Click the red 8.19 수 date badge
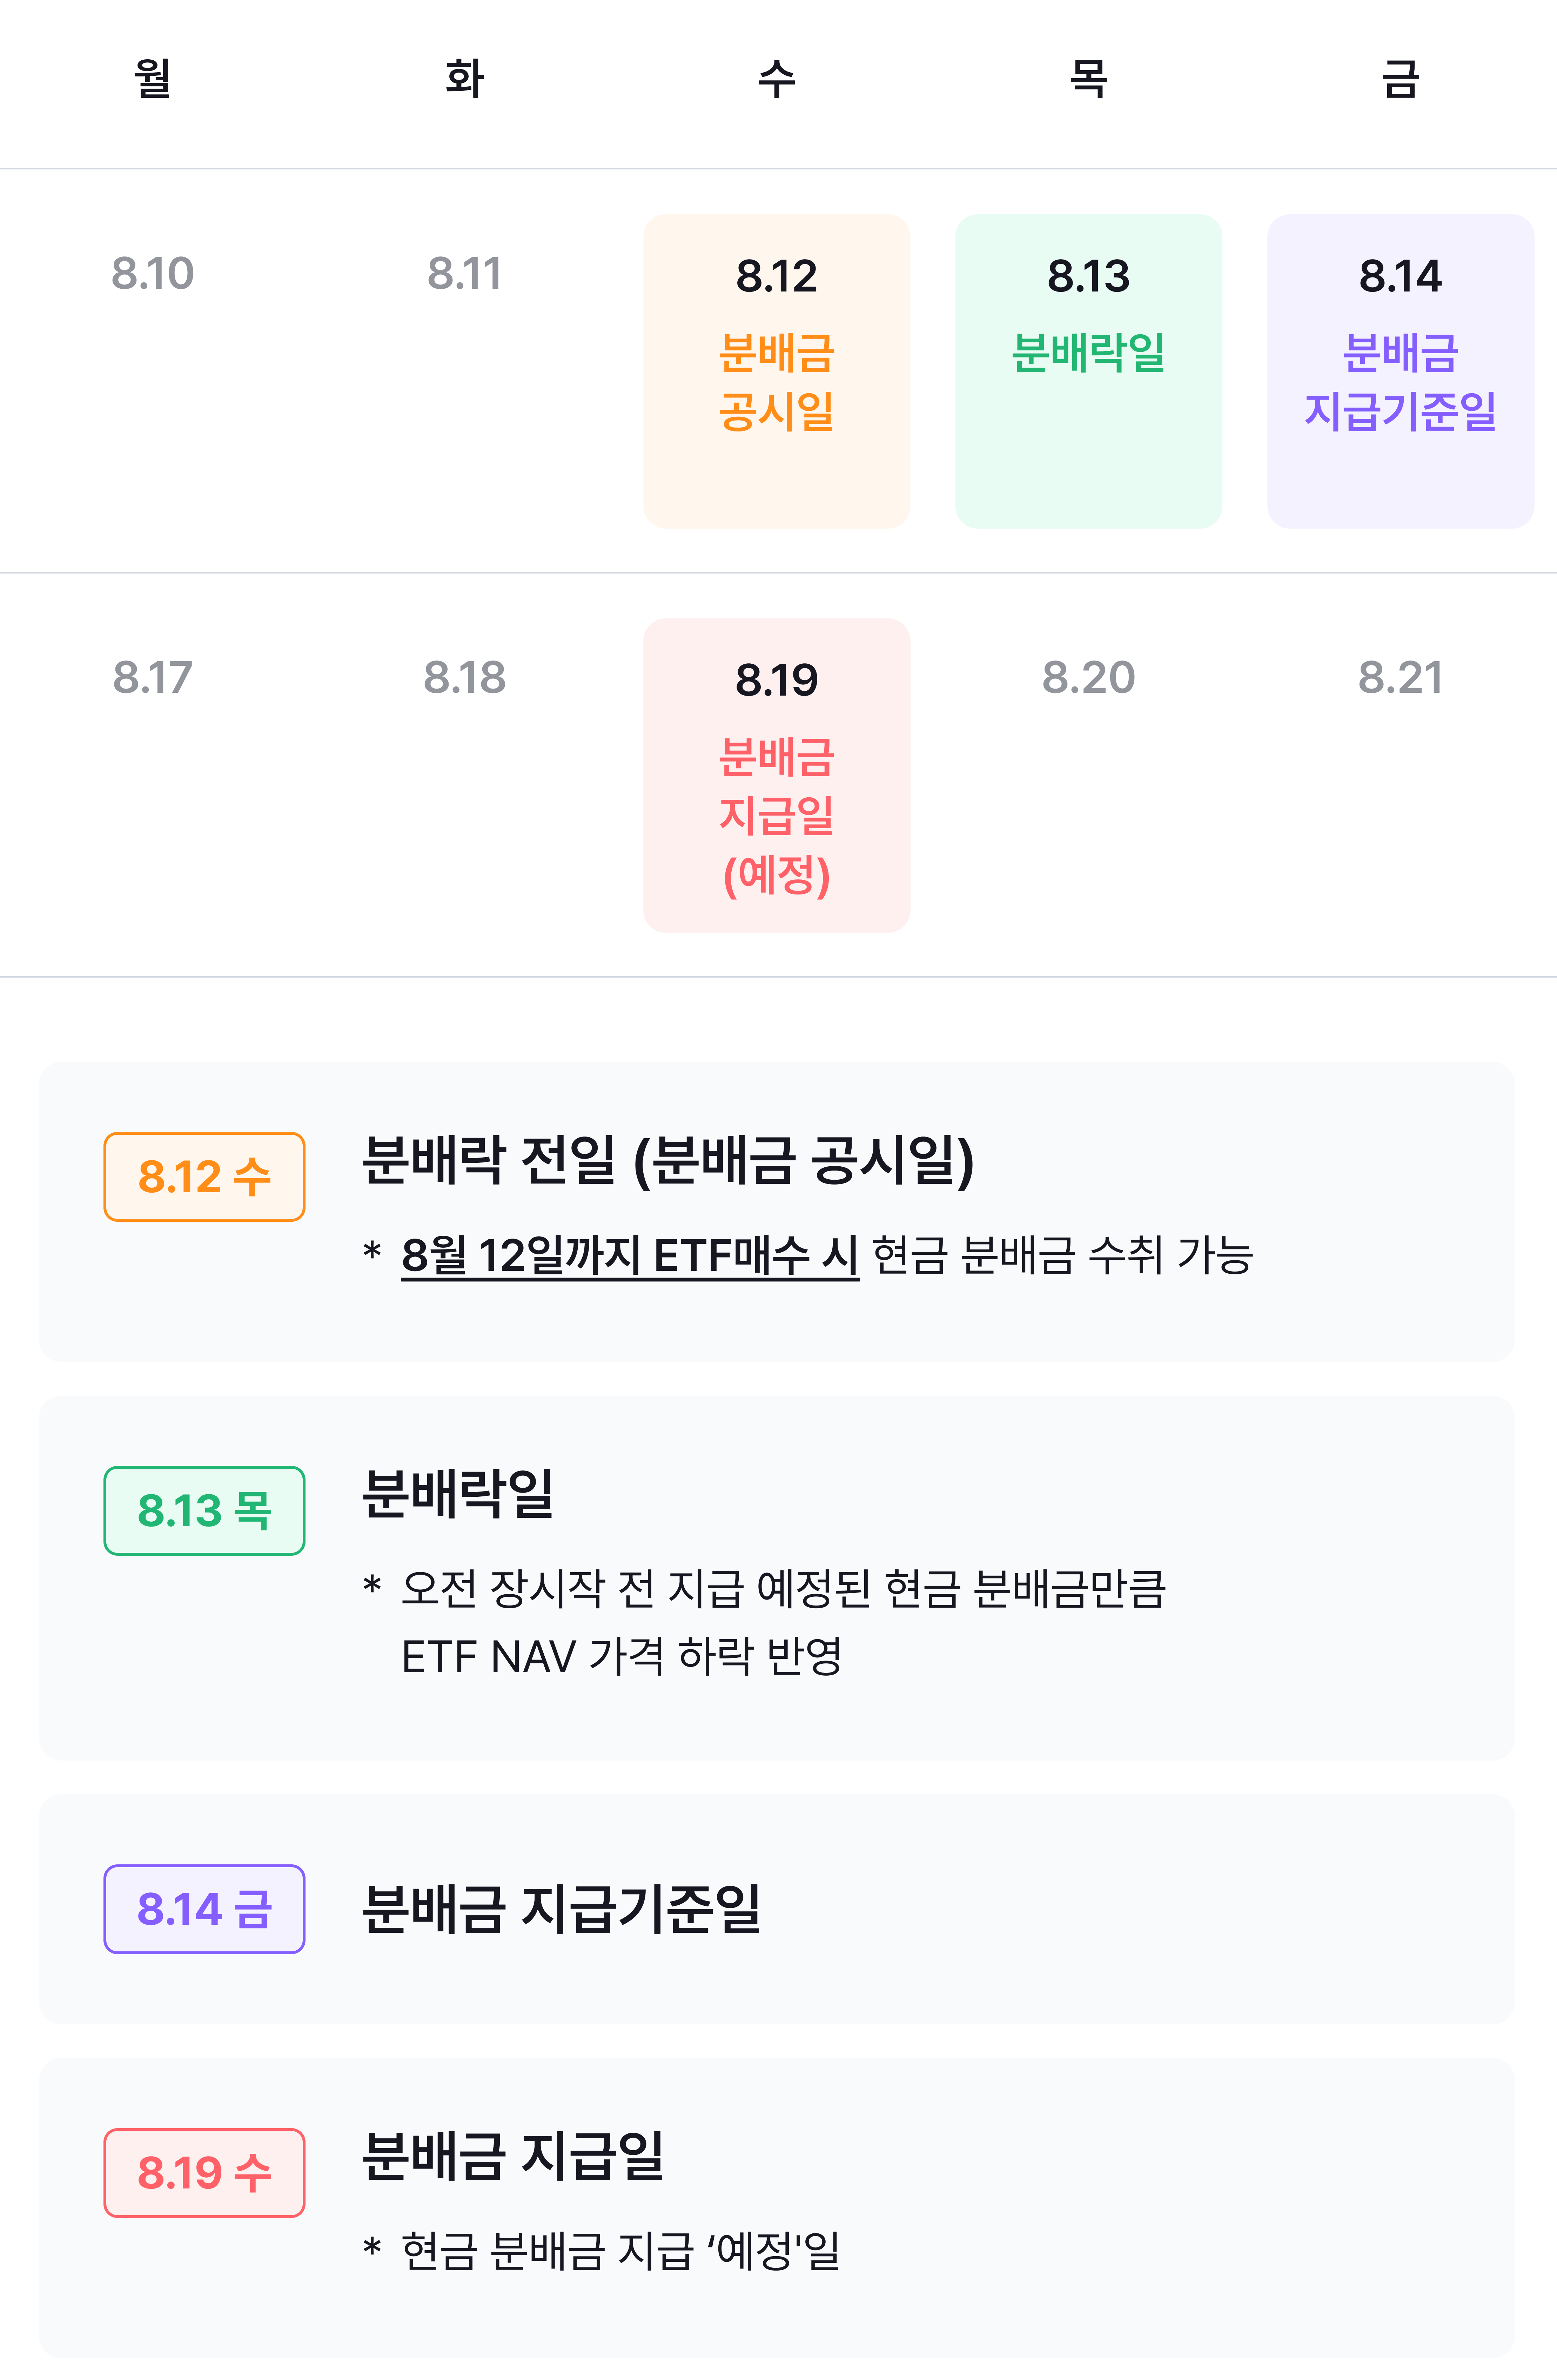This screenshot has height=2380, width=1557. [x=204, y=2173]
